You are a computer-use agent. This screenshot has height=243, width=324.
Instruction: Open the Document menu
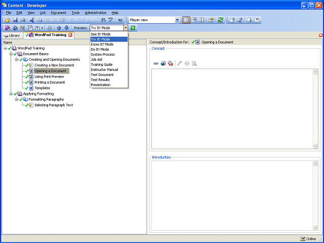[x=59, y=13]
